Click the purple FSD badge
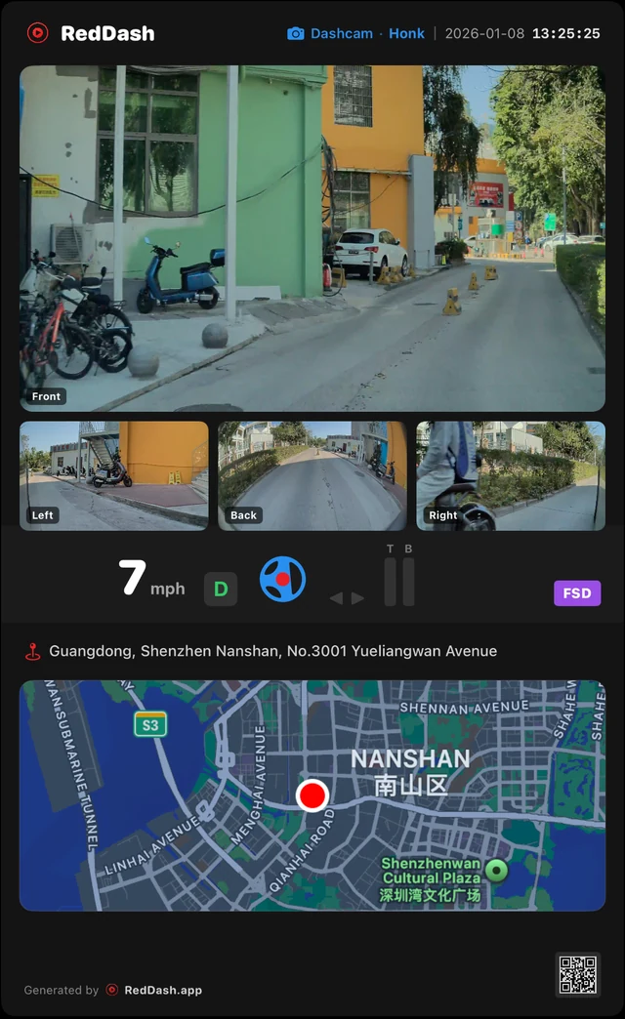This screenshot has width=625, height=1019. [577, 592]
